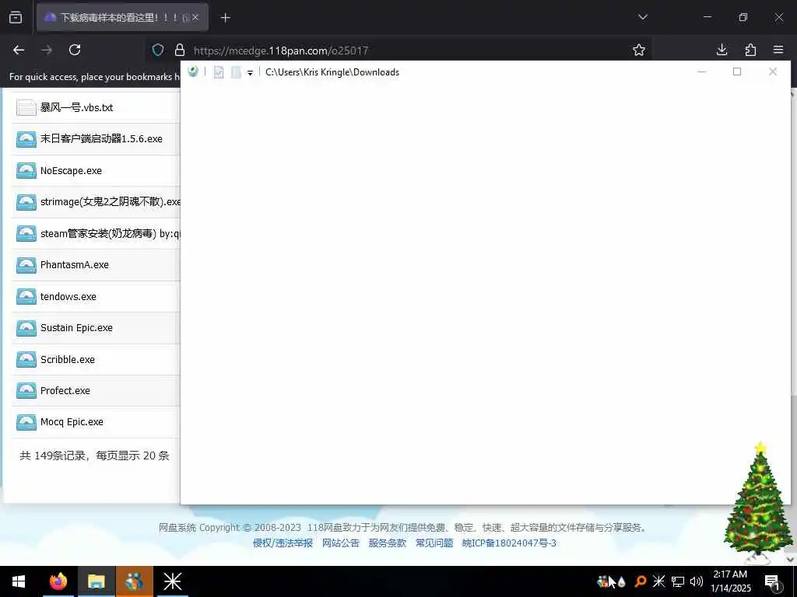Image resolution: width=797 pixels, height=597 pixels.
Task: Click the site padlock security icon
Action: (x=180, y=50)
